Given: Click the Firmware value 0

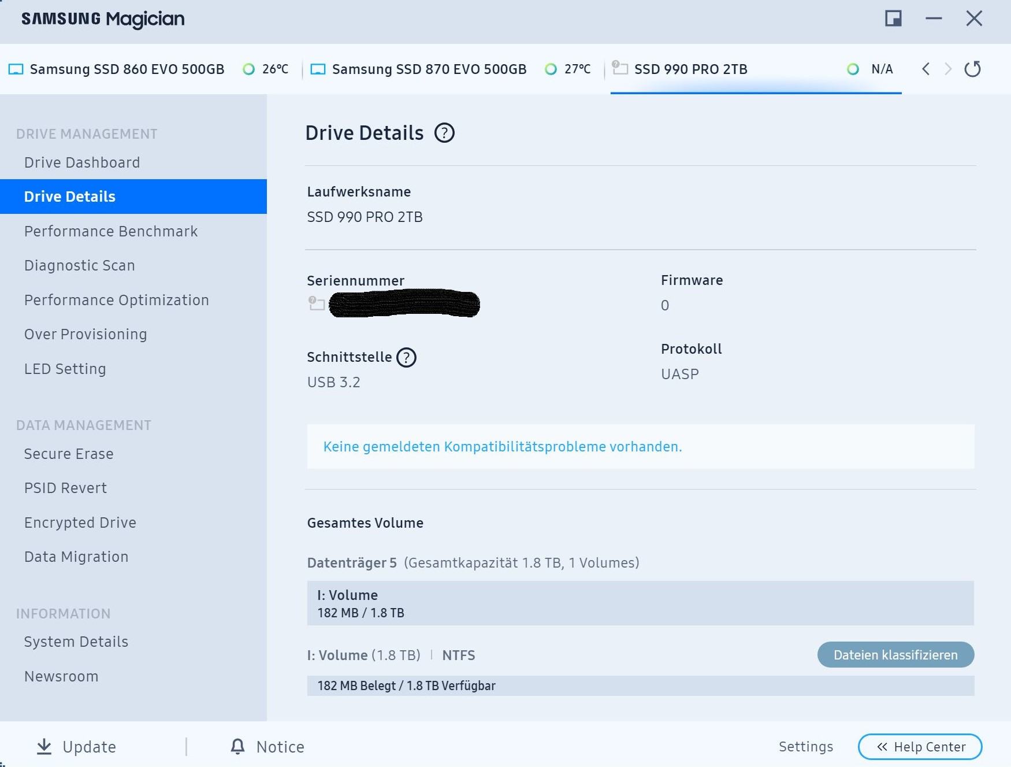Looking at the screenshot, I should click(665, 306).
